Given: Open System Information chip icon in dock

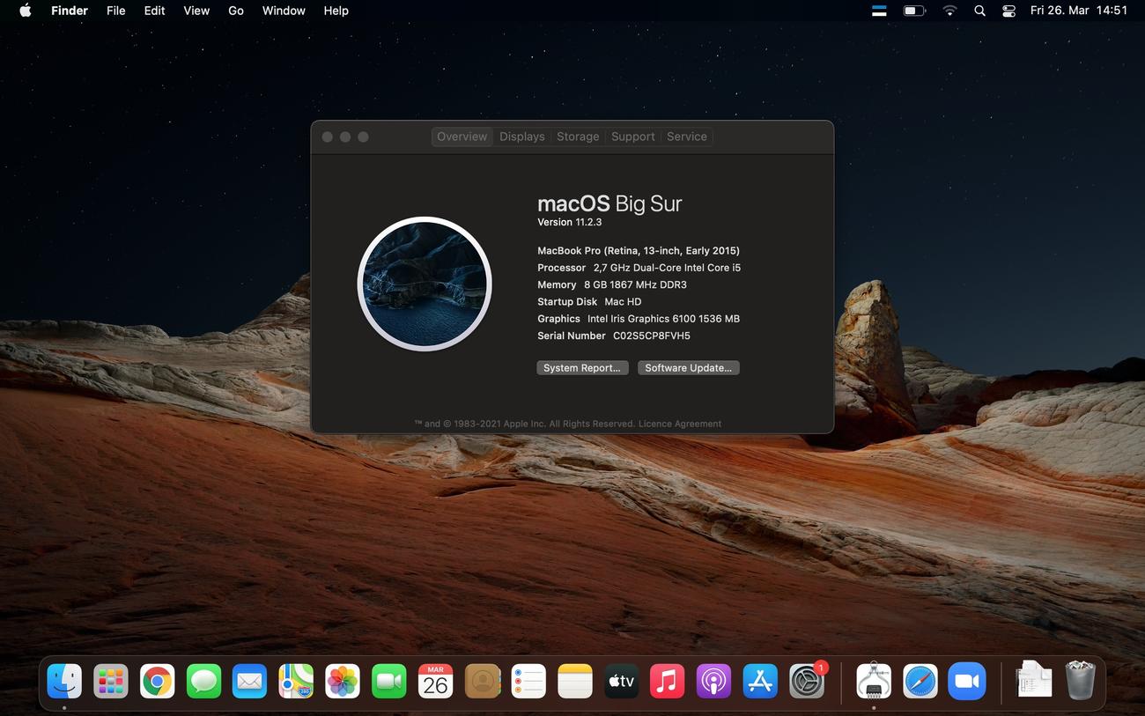Looking at the screenshot, I should (x=874, y=681).
